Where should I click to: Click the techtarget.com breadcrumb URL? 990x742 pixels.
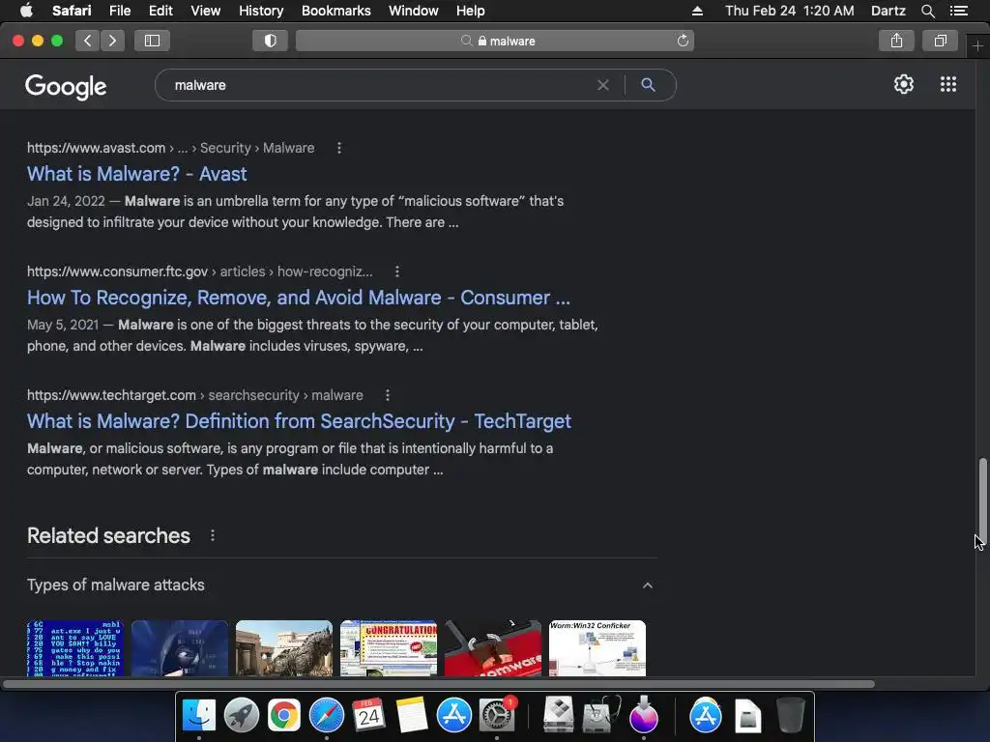[195, 395]
